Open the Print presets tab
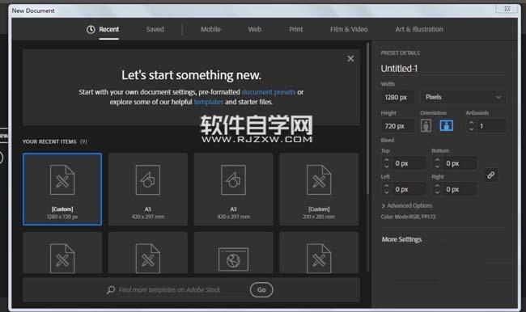526x312 pixels. tap(296, 29)
